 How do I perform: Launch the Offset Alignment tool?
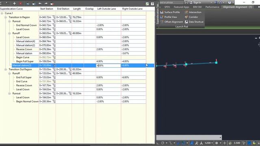171,22
